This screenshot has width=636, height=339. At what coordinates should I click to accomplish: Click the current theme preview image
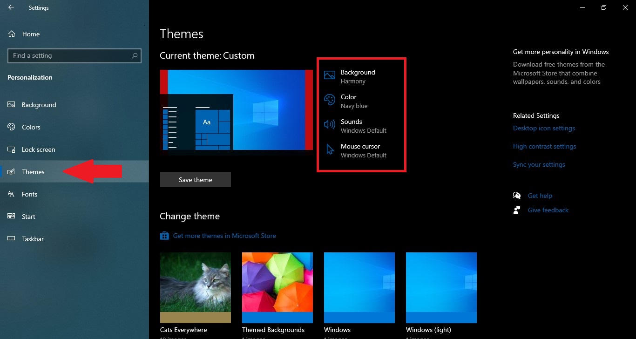point(237,110)
